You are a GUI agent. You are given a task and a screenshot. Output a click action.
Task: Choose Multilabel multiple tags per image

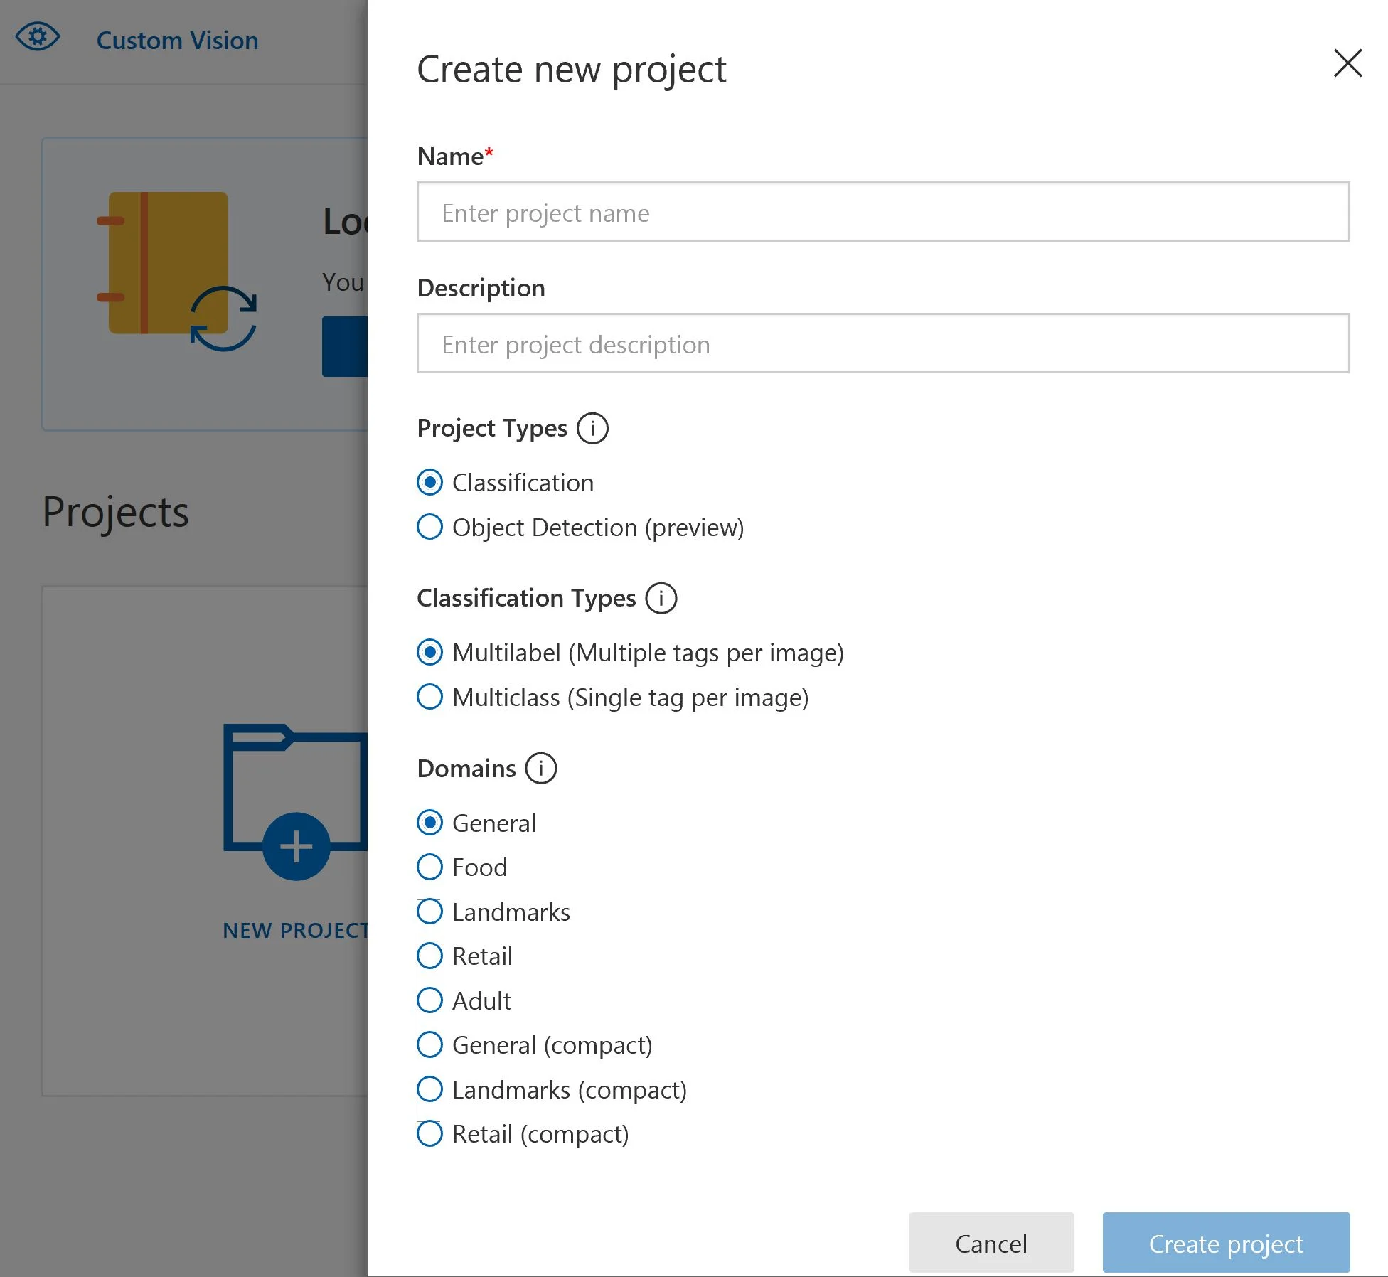coord(429,652)
